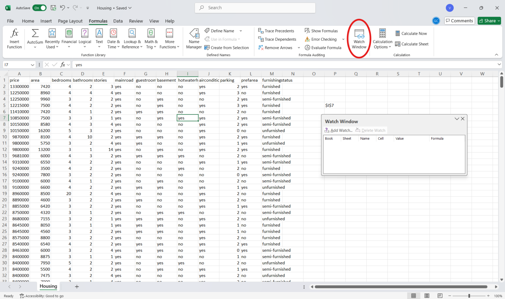Screen dimensions: 505x299
Task: Adjust the zoom slider
Action: (x=469, y=296)
